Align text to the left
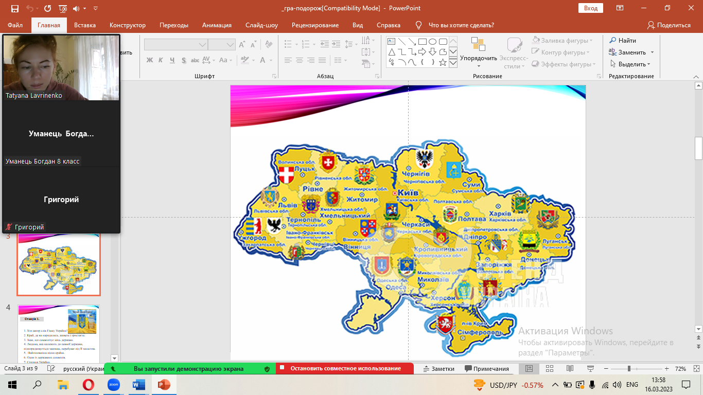 pos(288,60)
